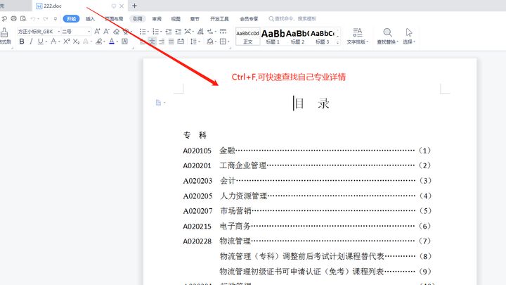Click the Redo arrow icon
Image resolution: width=506 pixels, height=285 pixels.
click(45, 19)
